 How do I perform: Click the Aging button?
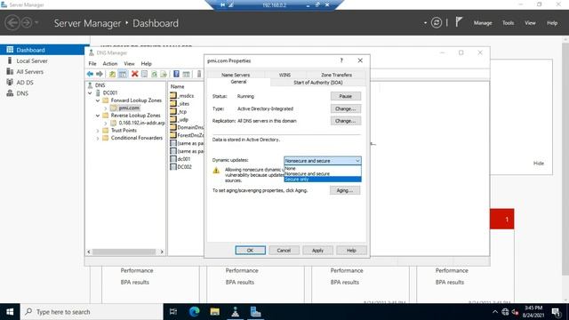click(345, 190)
